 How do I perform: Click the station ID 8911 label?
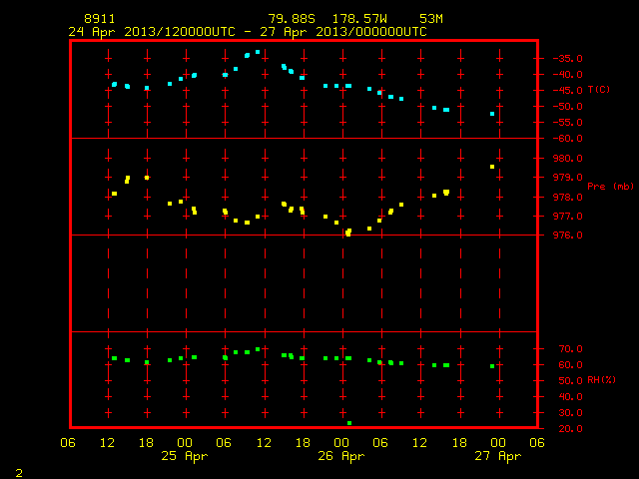click(x=100, y=19)
